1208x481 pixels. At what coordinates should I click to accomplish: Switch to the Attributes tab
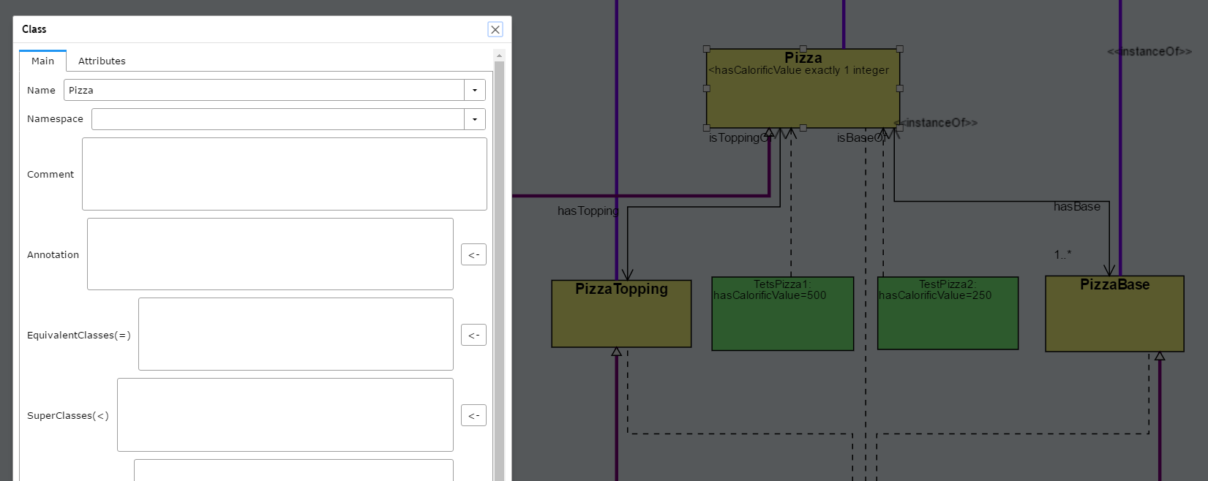pyautogui.click(x=102, y=61)
